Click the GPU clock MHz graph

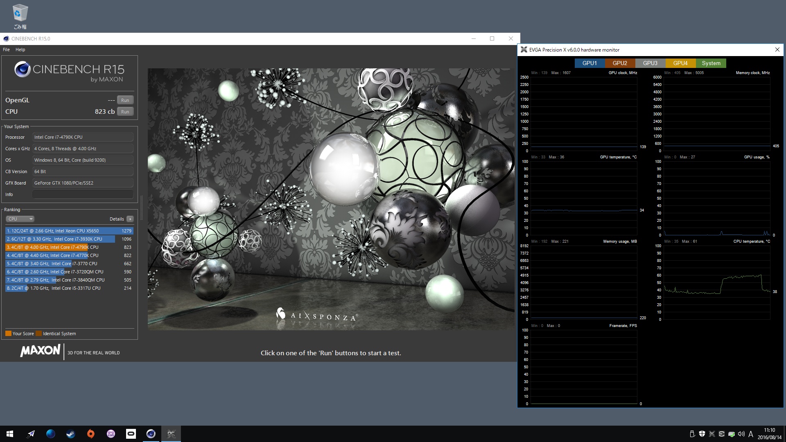pyautogui.click(x=584, y=114)
